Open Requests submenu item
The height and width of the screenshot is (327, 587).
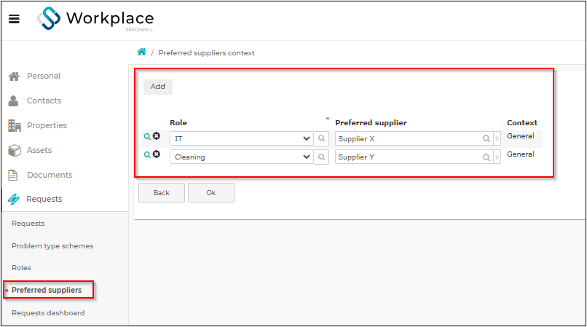(28, 224)
